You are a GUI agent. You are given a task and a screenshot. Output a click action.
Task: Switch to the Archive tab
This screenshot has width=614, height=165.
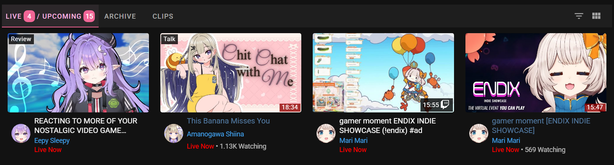click(x=120, y=16)
